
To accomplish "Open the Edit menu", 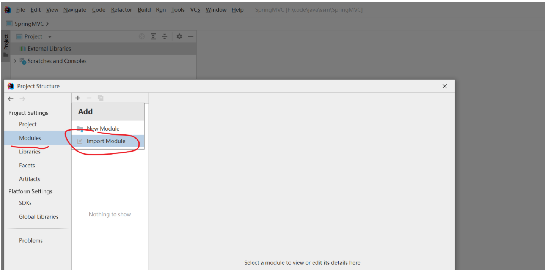I will coord(36,10).
